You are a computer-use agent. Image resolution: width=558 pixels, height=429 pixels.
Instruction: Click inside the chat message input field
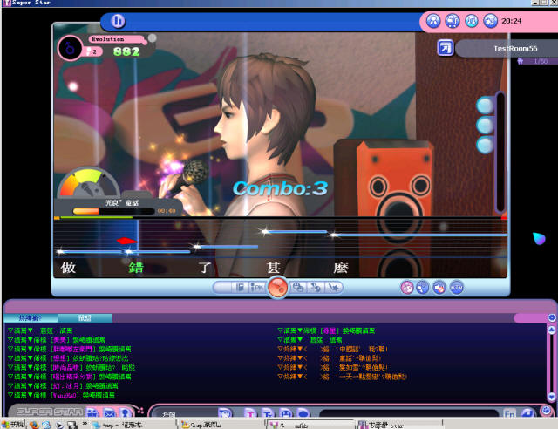(409, 413)
